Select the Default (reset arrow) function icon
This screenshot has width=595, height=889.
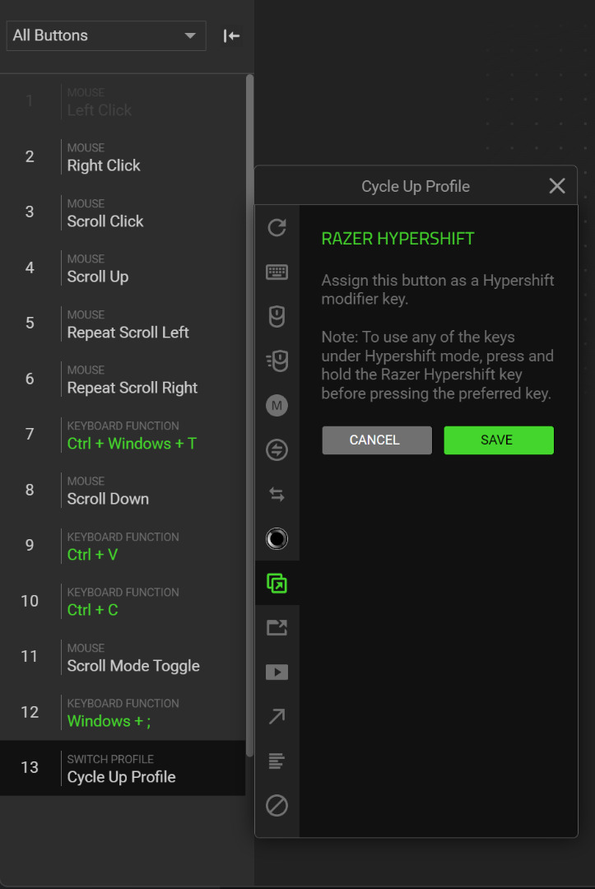[x=277, y=228]
